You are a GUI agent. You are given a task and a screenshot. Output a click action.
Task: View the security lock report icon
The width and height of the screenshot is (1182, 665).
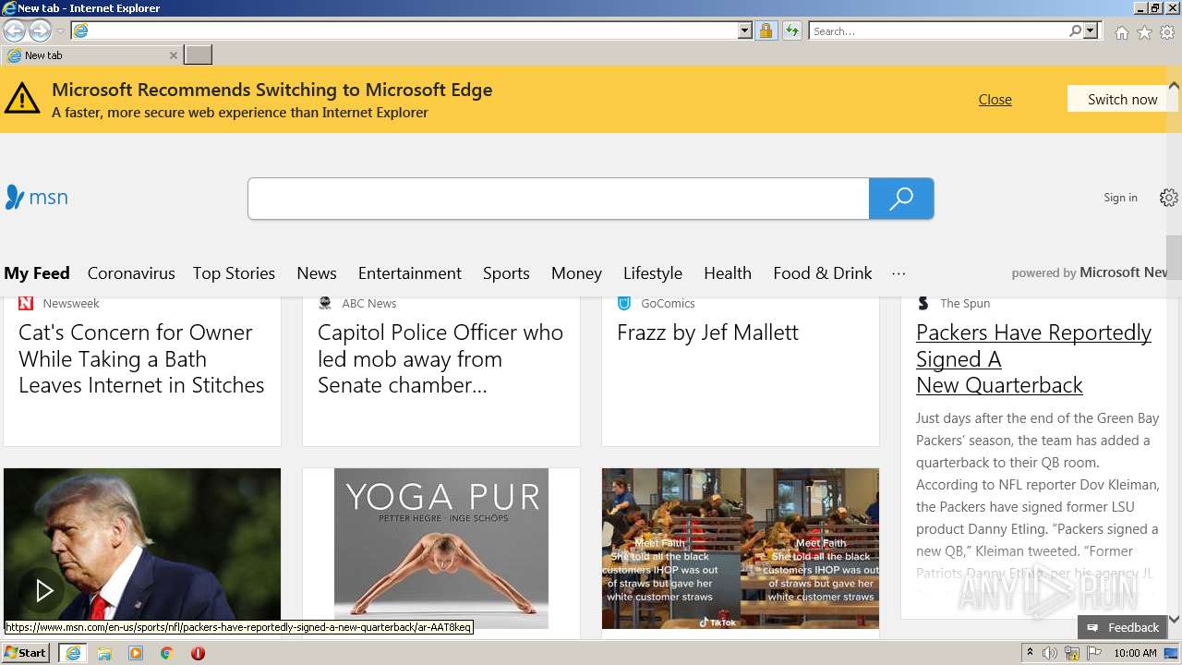click(766, 31)
